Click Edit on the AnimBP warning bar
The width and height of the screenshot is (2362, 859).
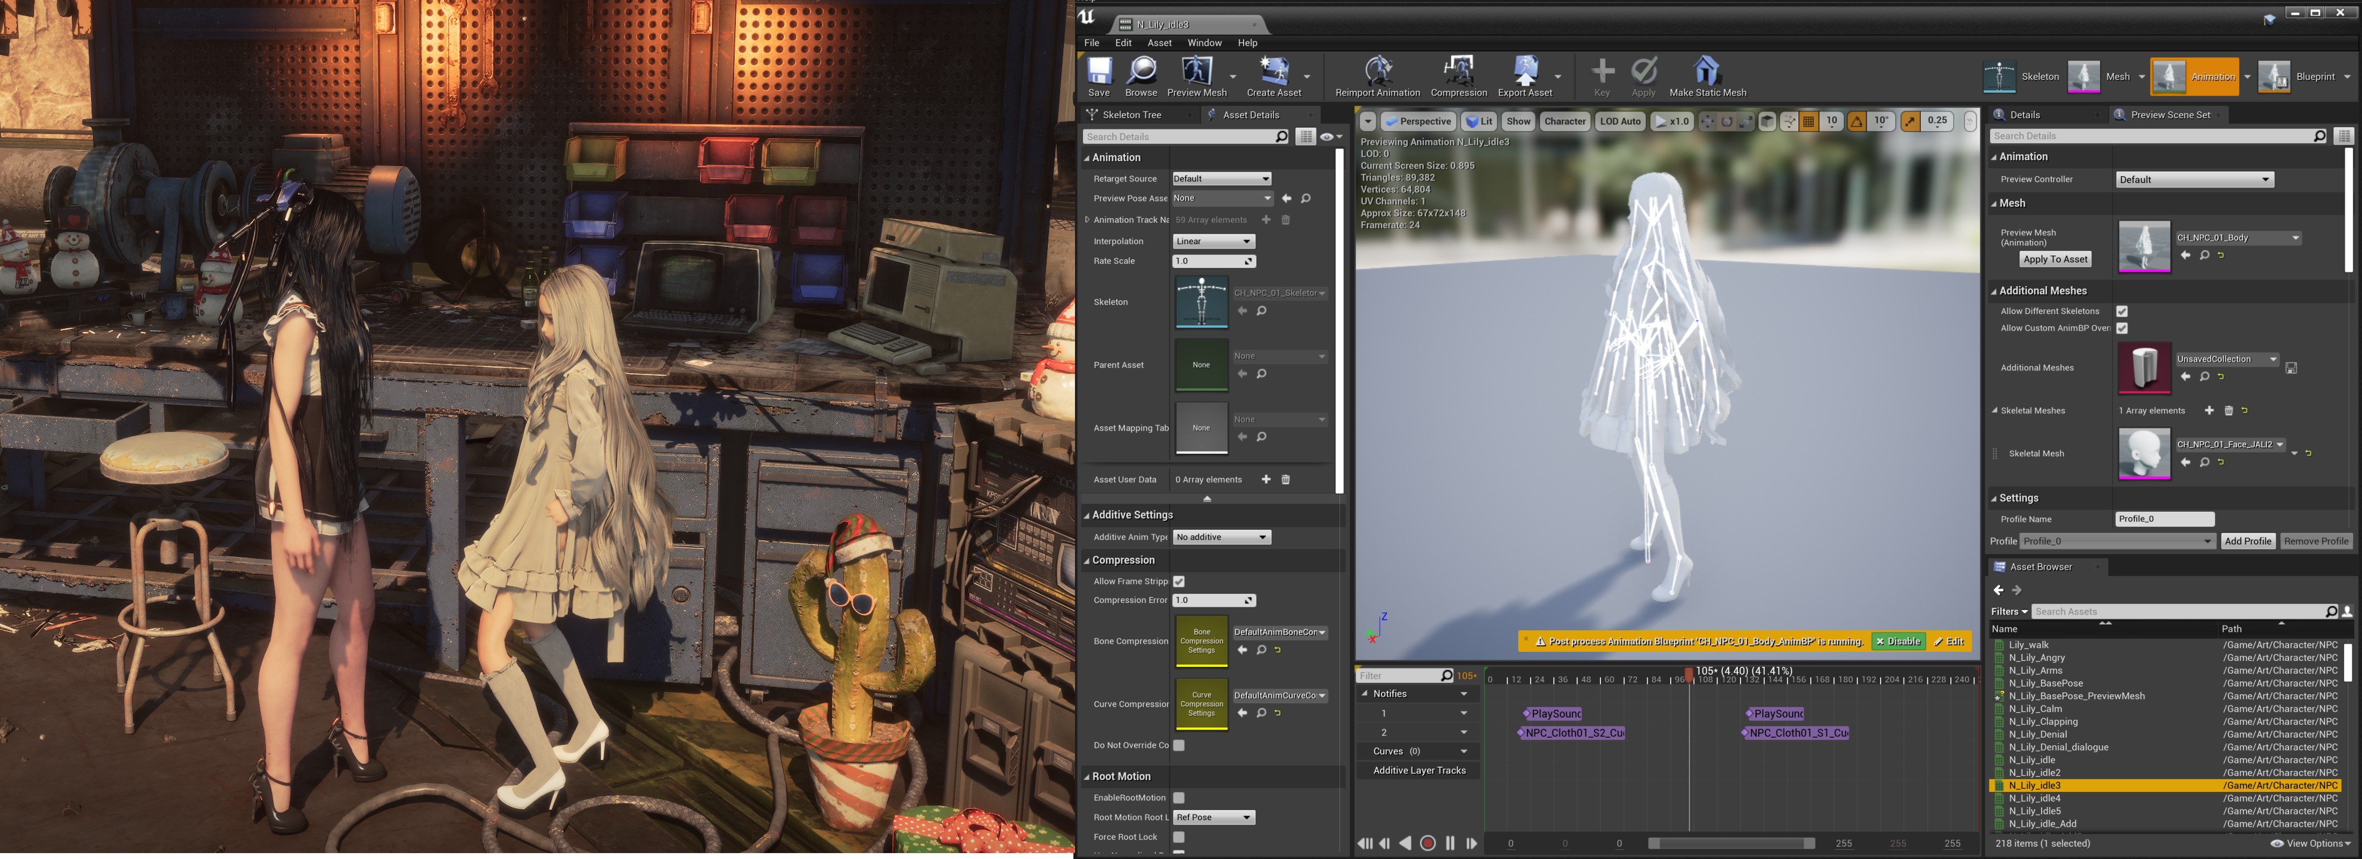click(x=1949, y=642)
